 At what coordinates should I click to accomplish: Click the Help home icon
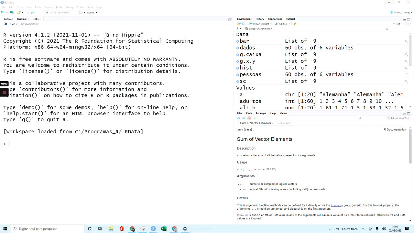click(x=249, y=118)
